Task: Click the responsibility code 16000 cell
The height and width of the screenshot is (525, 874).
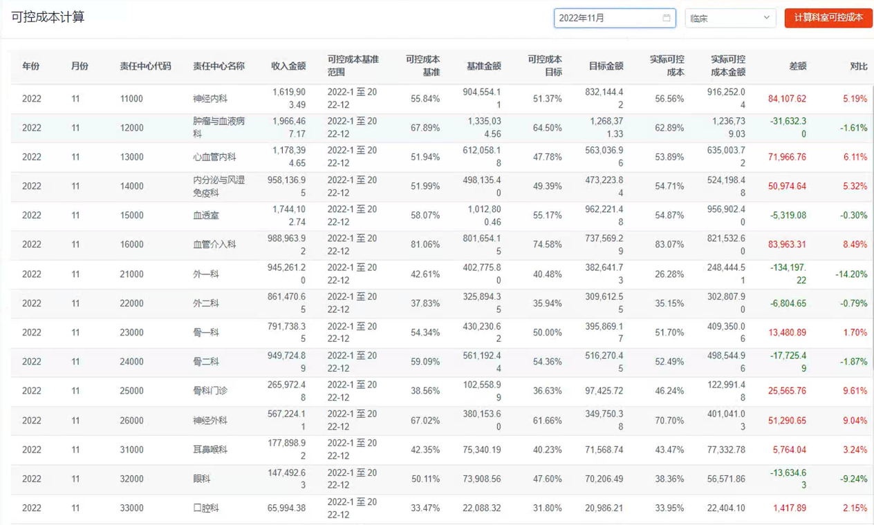Action: [x=131, y=245]
